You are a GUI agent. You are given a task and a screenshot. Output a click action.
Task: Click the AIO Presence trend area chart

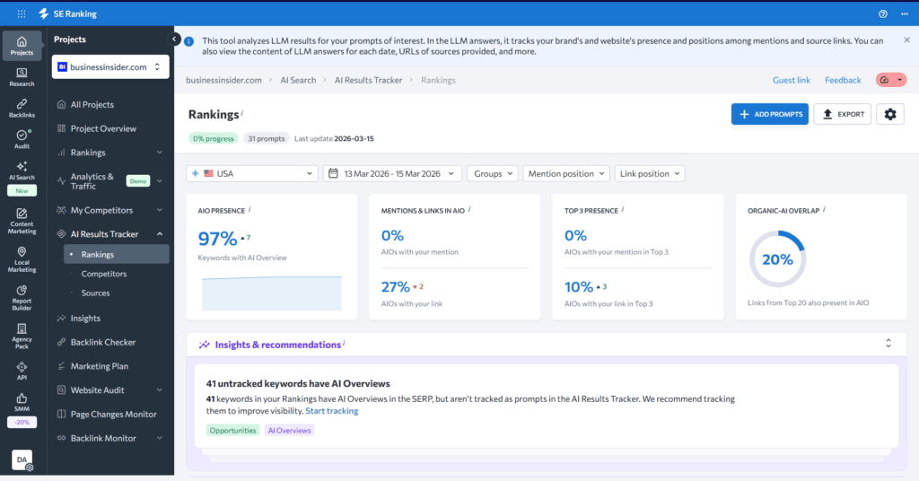tap(271, 293)
